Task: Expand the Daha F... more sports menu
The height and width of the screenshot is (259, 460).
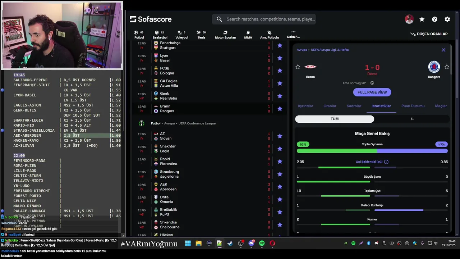Action: click(293, 34)
